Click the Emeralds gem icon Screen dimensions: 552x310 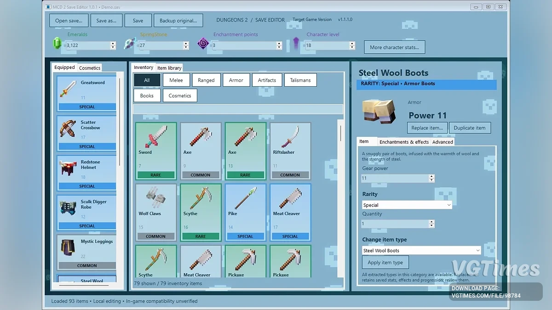tap(57, 44)
